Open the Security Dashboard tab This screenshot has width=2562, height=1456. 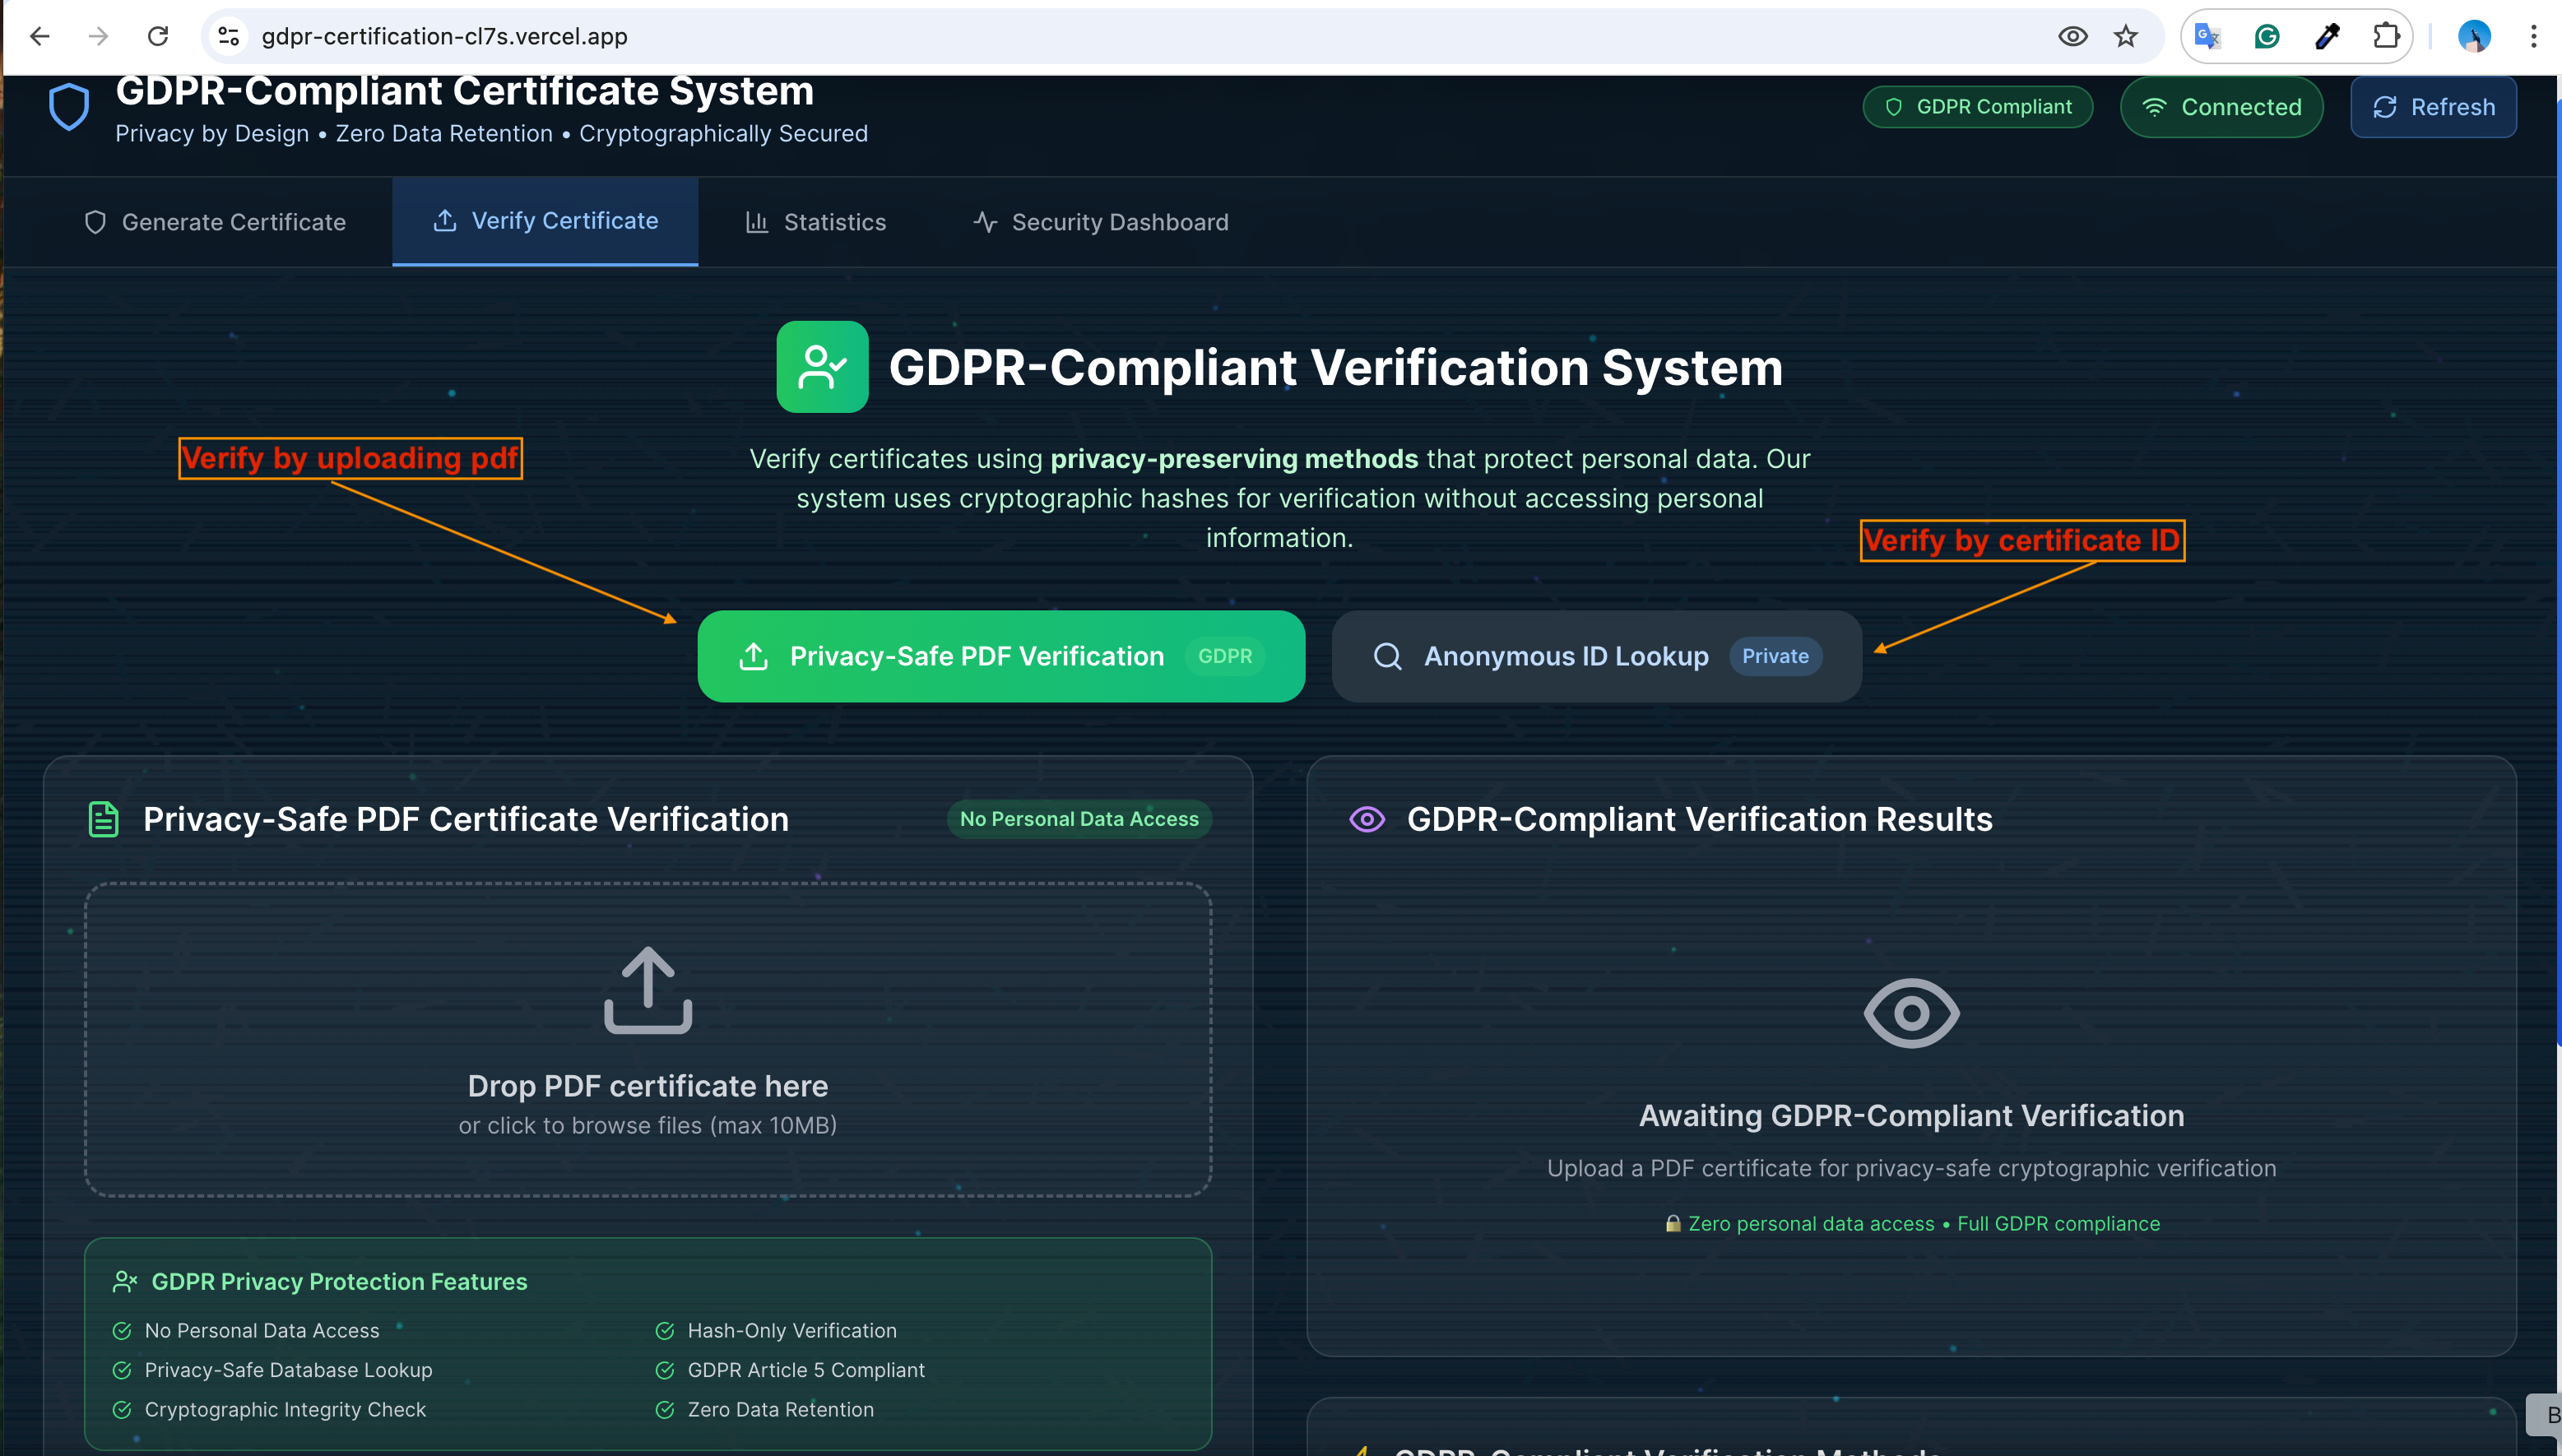(x=1100, y=222)
